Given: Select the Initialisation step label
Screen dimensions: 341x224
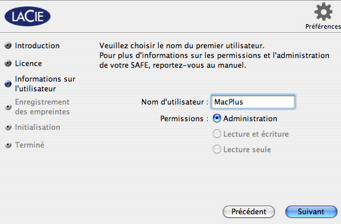Looking at the screenshot, I should click(37, 128).
